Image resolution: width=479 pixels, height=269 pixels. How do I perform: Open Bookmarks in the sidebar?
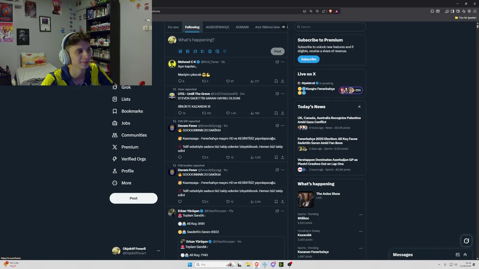click(128, 111)
